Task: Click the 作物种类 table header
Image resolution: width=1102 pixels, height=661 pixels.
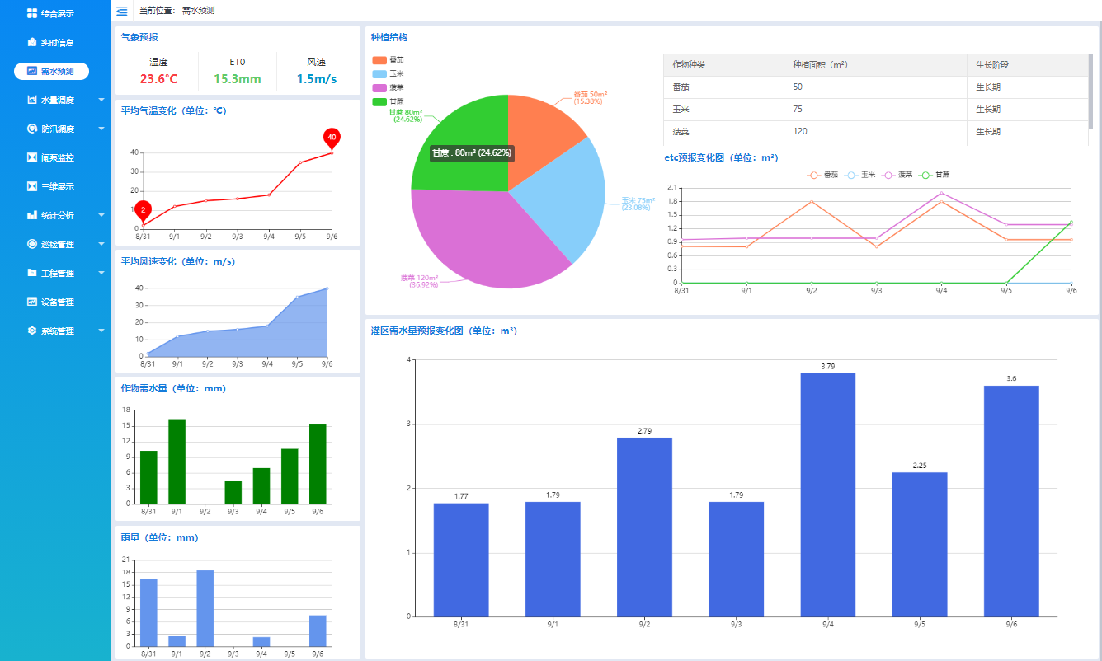Action: coord(723,65)
